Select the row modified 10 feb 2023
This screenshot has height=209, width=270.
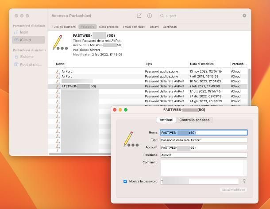148,81
